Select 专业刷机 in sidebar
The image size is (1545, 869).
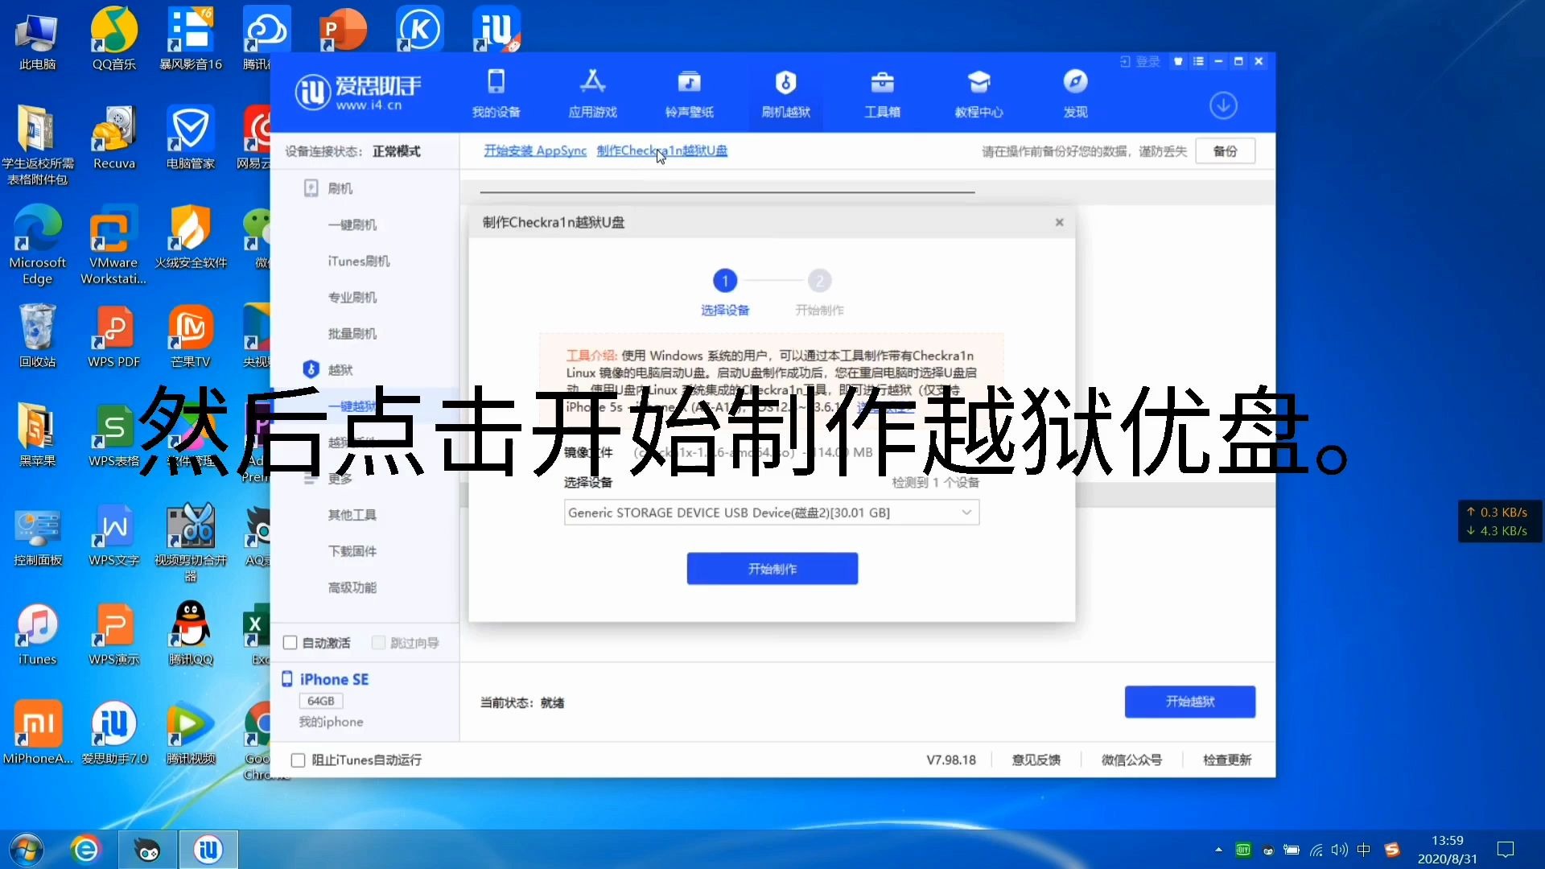click(352, 297)
